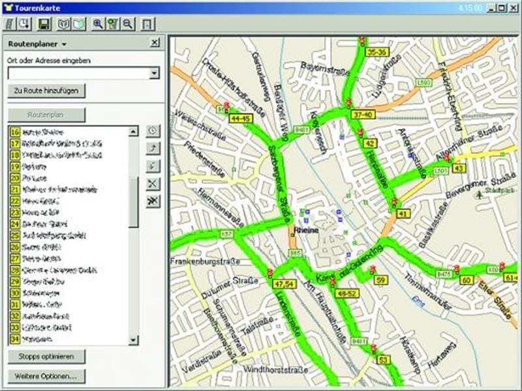
Task: Click the 'Stopps optimieren' button
Action: (46, 356)
